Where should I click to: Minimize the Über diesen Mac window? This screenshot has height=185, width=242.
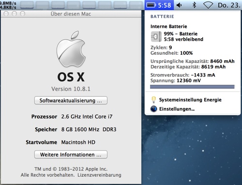(x=15, y=14)
